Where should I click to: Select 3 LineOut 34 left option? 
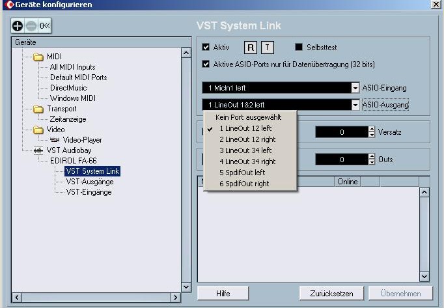250,150
